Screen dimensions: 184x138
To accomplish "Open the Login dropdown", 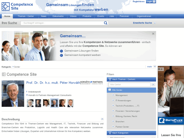I will (151, 2).
